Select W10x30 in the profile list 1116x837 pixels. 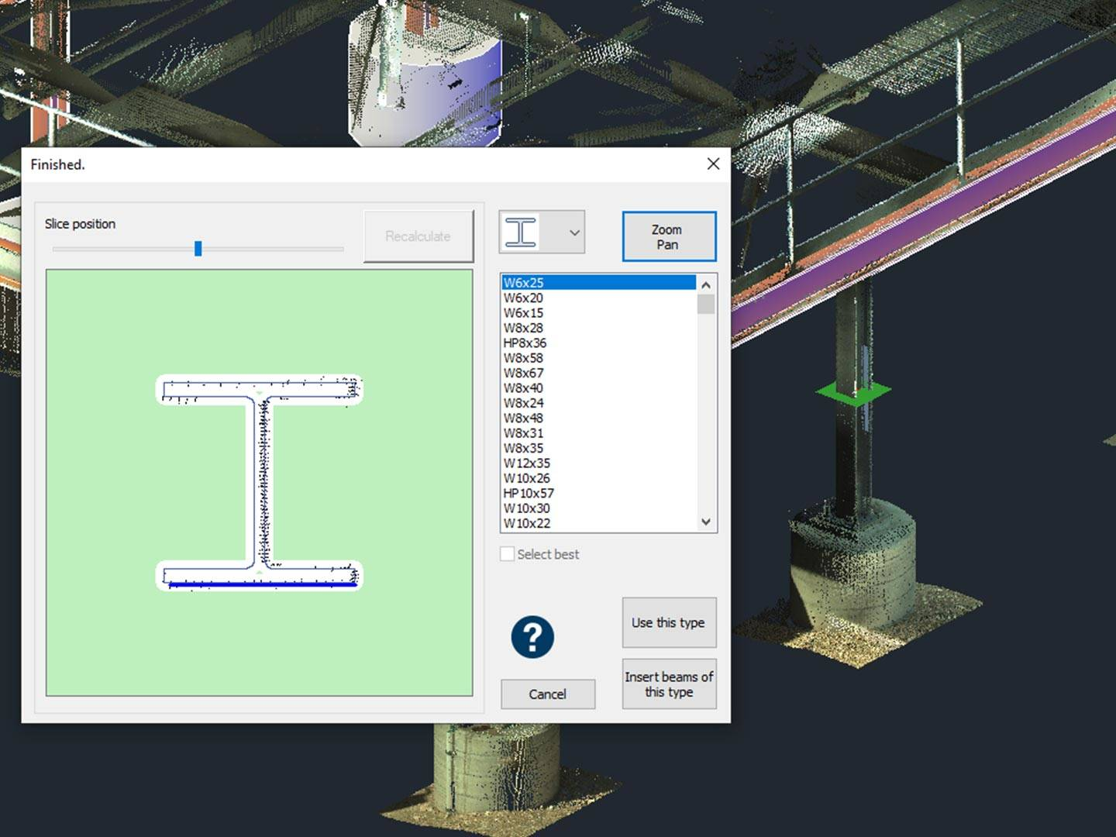coord(599,508)
